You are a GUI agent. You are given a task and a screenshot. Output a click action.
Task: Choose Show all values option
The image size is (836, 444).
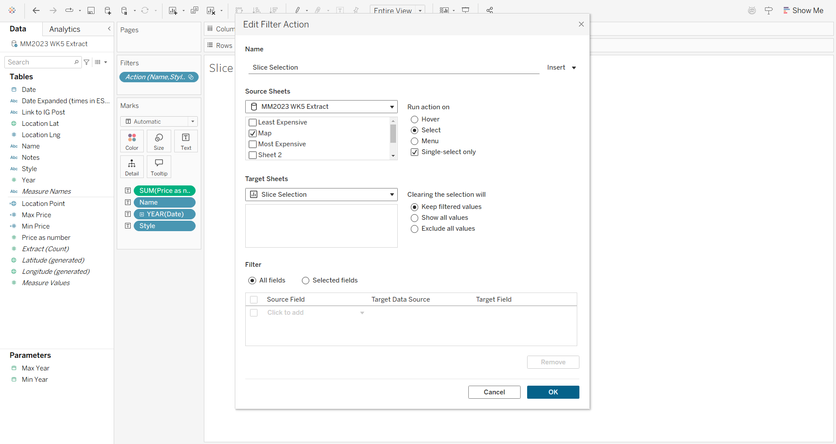(x=415, y=218)
